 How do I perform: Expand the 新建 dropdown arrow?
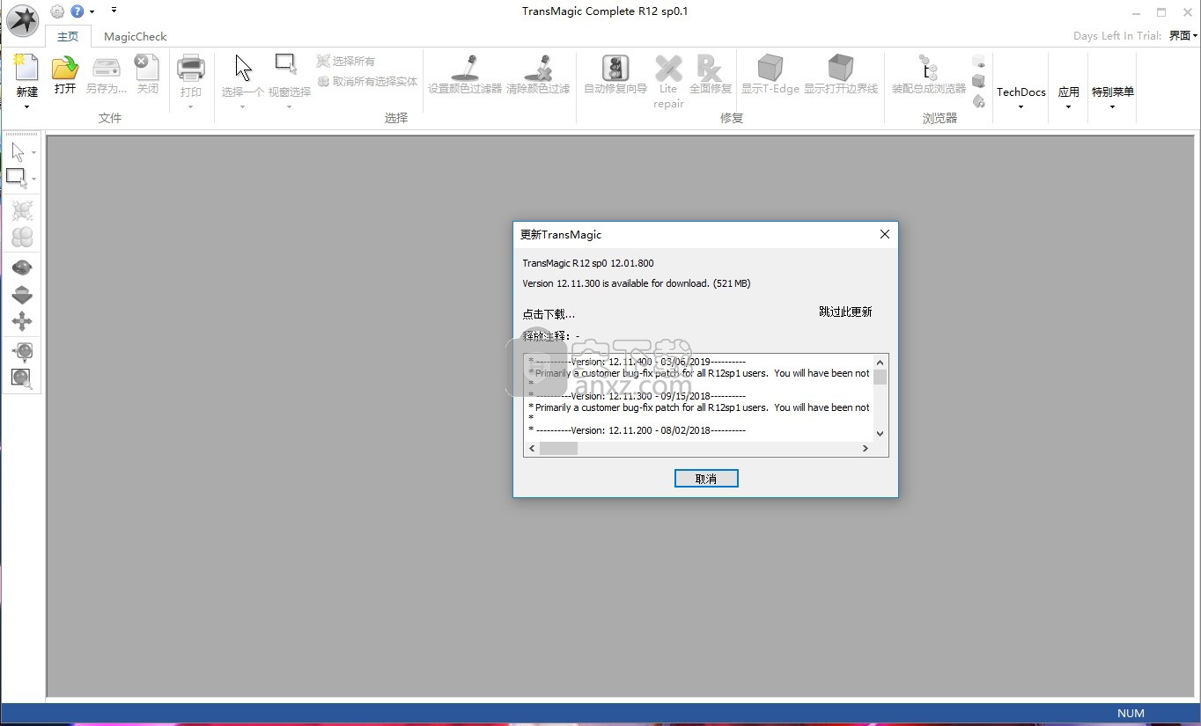coord(26,106)
